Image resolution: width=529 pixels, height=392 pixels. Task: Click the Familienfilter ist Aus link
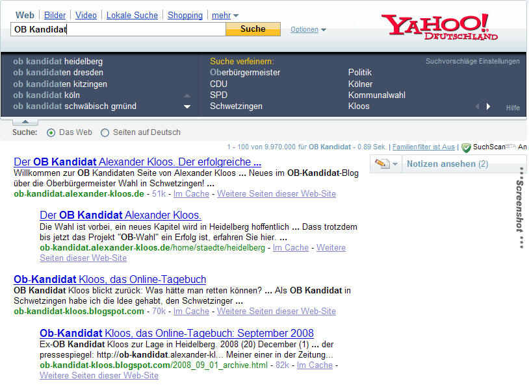pyautogui.click(x=424, y=147)
